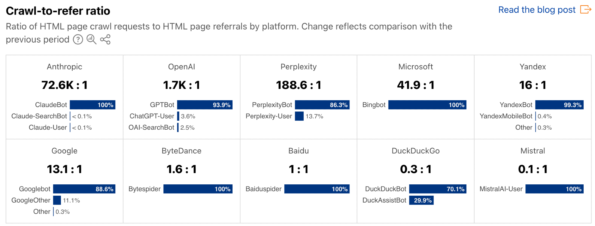The height and width of the screenshot is (226, 595).
Task: Click the ClaudeBot 100% bar
Action: pyautogui.click(x=93, y=105)
